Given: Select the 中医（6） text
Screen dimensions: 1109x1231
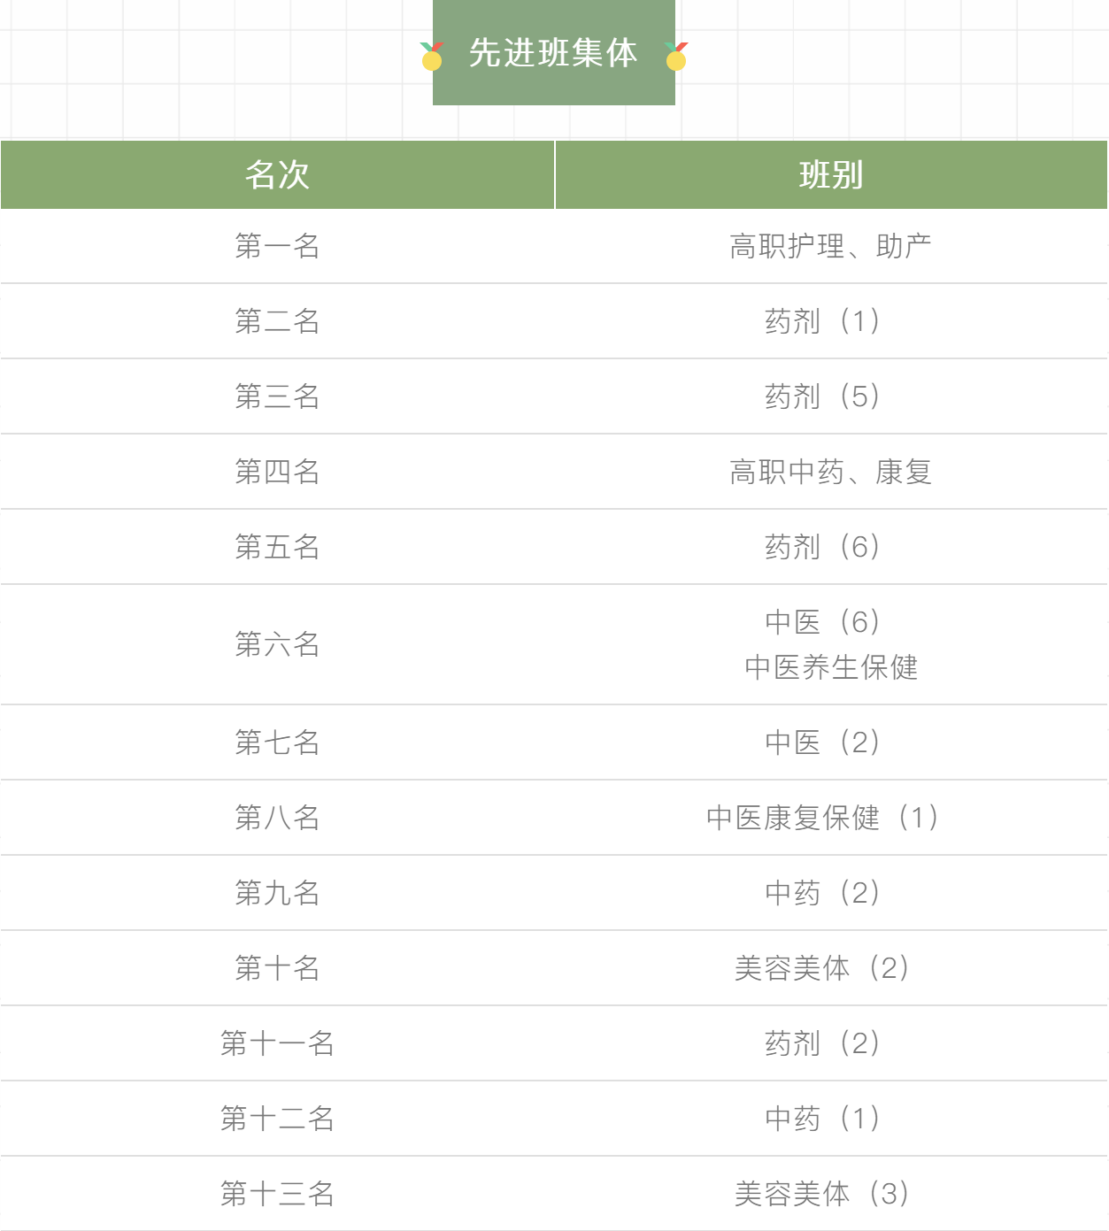Looking at the screenshot, I should click(823, 622).
